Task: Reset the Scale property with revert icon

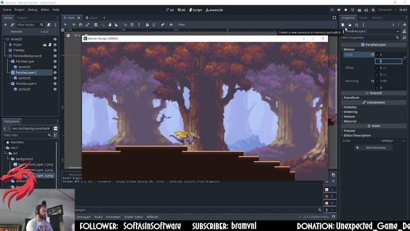Action: 373,55
